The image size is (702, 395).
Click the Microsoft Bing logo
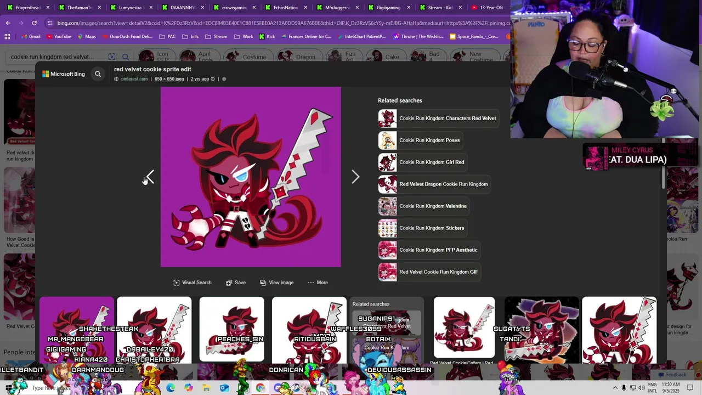64,74
